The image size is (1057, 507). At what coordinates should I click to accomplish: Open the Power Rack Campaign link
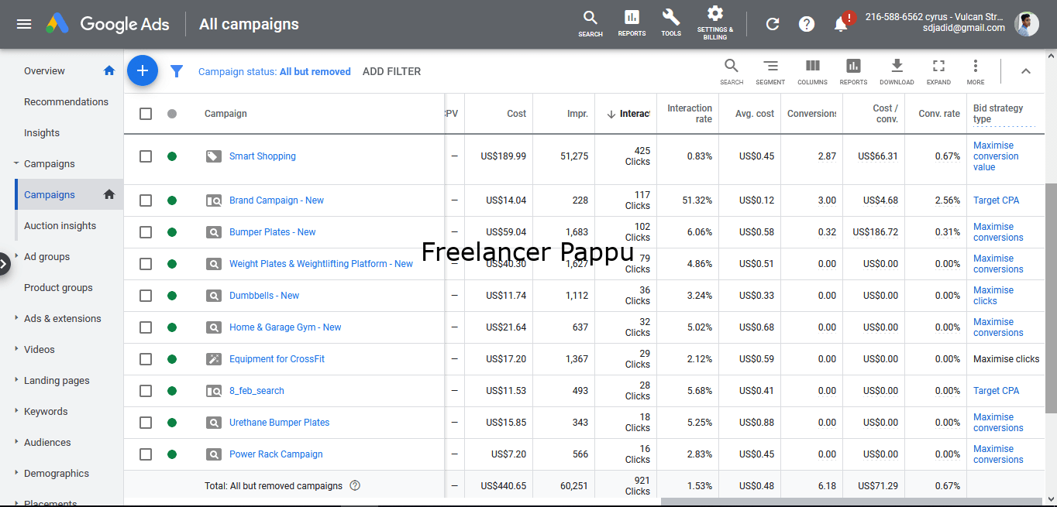coord(276,454)
